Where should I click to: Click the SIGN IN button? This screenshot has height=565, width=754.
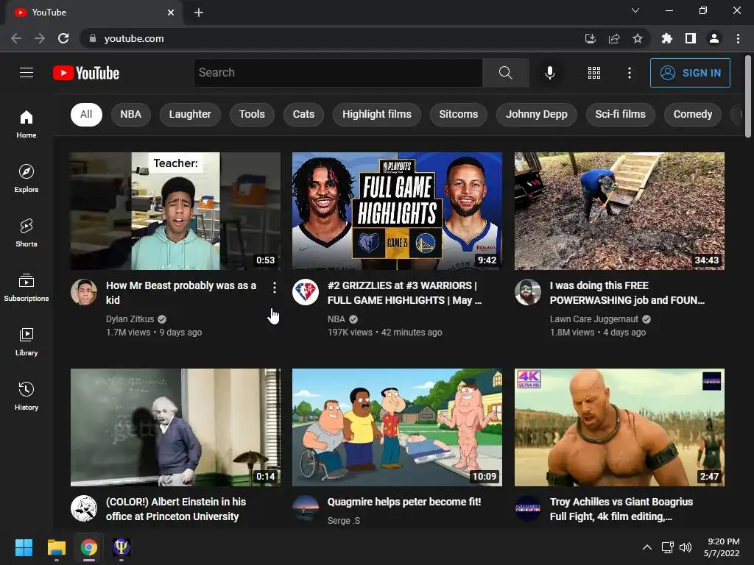[x=690, y=73]
